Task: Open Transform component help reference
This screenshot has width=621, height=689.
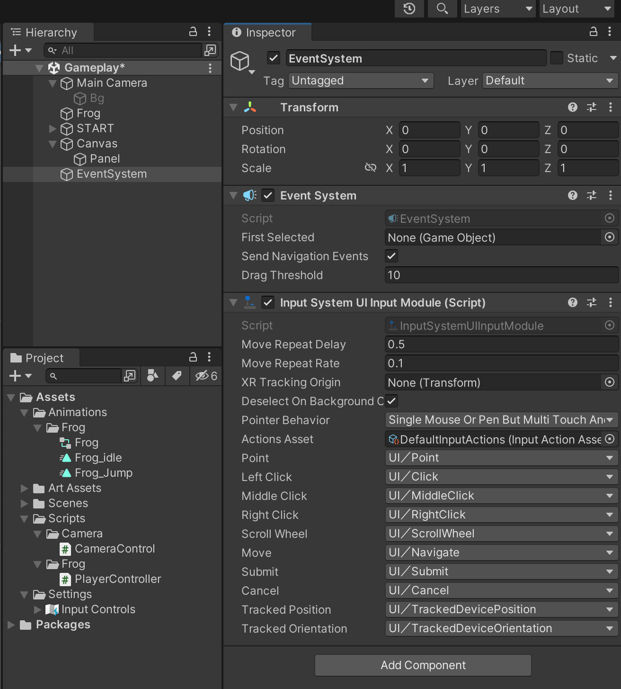Action: (573, 107)
